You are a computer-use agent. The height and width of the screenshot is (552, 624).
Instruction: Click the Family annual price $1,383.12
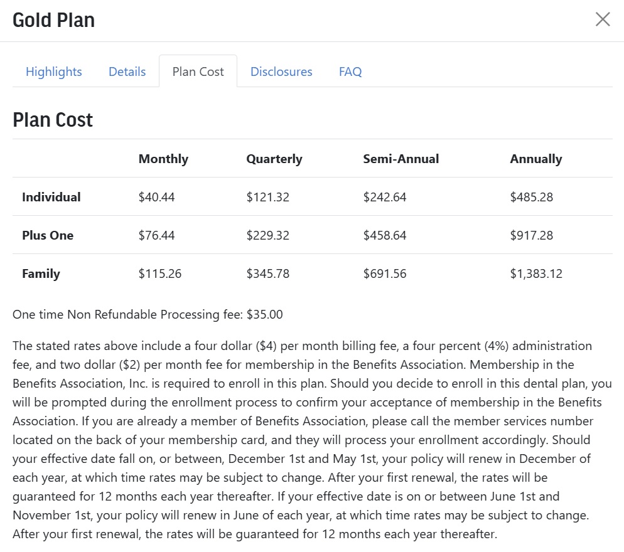pyautogui.click(x=536, y=273)
